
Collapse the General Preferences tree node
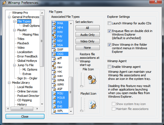tap(9, 17)
